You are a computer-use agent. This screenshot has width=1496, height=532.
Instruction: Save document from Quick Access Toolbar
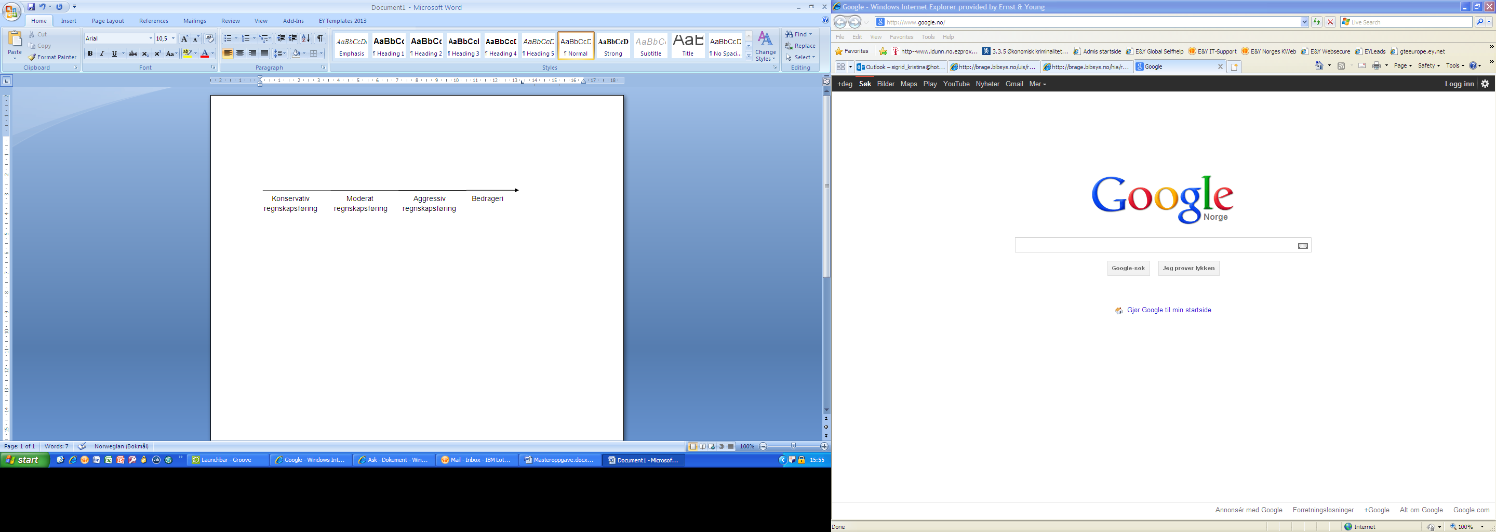point(31,7)
